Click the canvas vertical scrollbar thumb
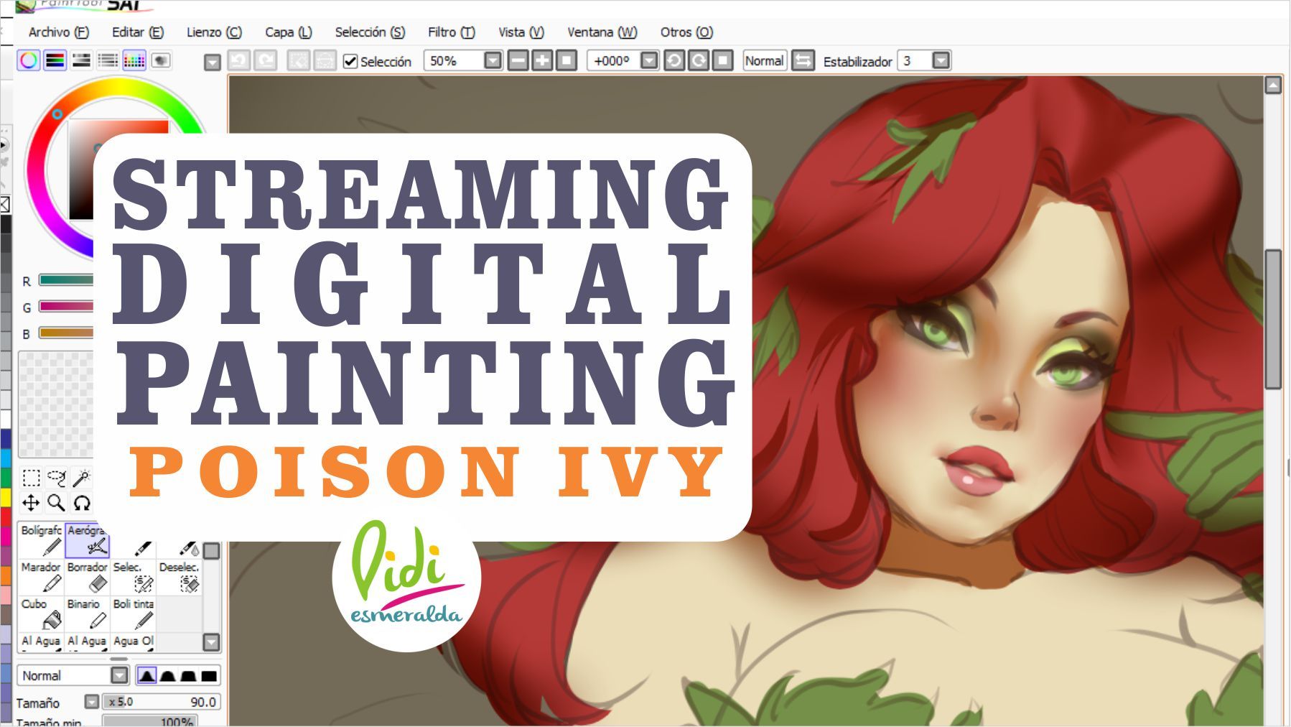Viewport: 1291px width, 727px height. (x=1273, y=319)
